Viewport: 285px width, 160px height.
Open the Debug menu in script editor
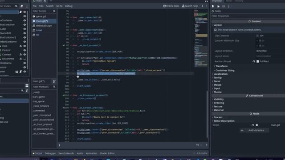click(69, 6)
